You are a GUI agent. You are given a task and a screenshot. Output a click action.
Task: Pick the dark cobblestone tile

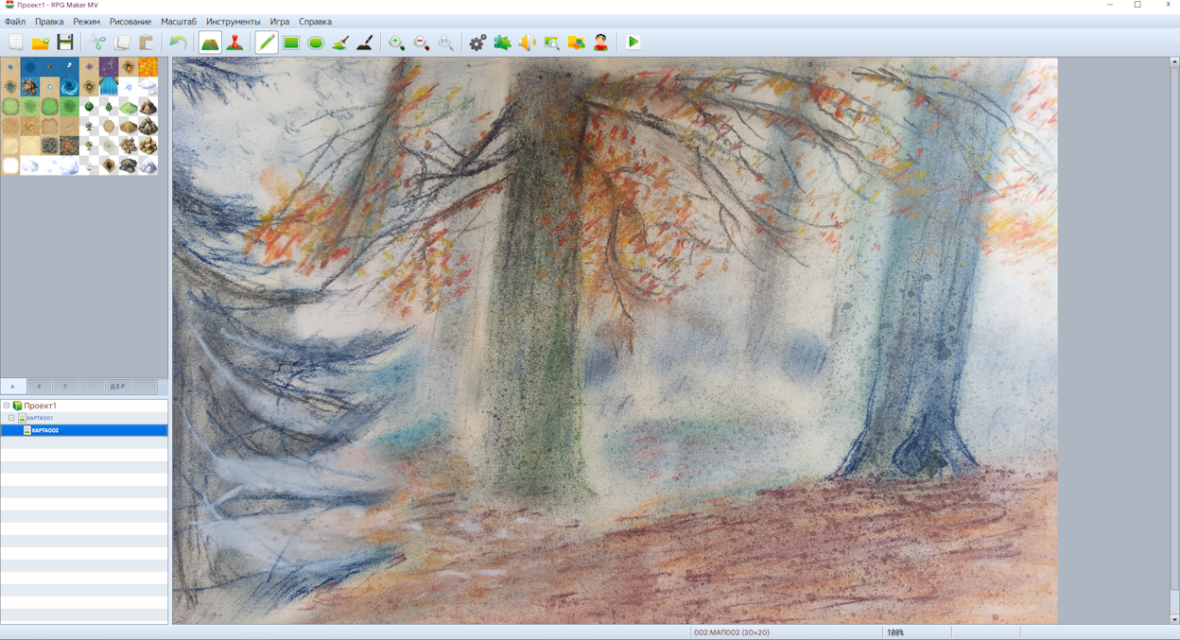pos(50,146)
